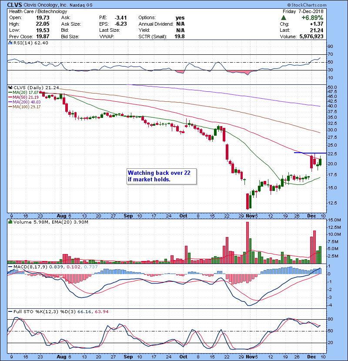Click the Open value 19.73
Image resolution: width=348 pixels, height=361 pixels.
43,18
